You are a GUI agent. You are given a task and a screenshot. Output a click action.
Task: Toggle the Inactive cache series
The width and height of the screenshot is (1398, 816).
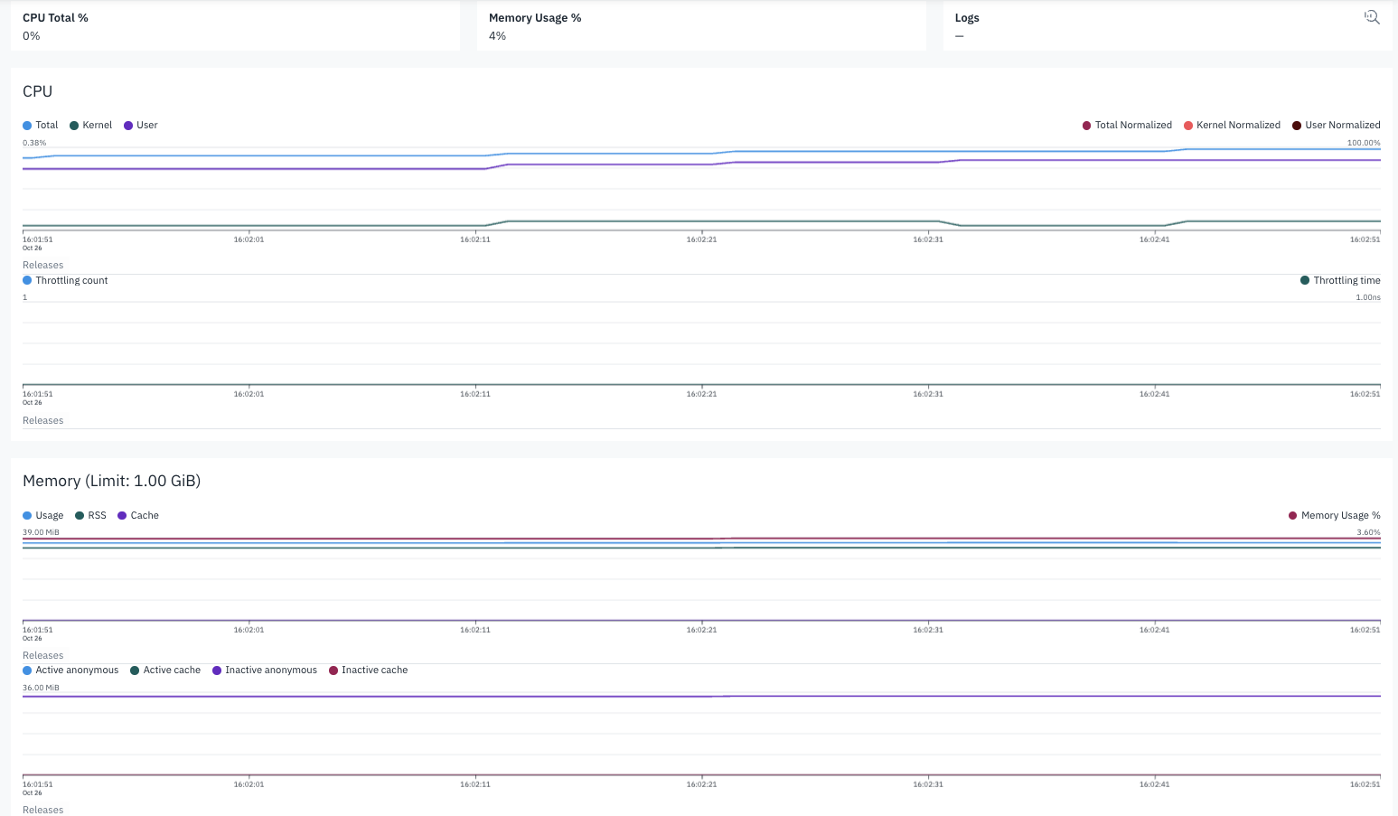335,670
